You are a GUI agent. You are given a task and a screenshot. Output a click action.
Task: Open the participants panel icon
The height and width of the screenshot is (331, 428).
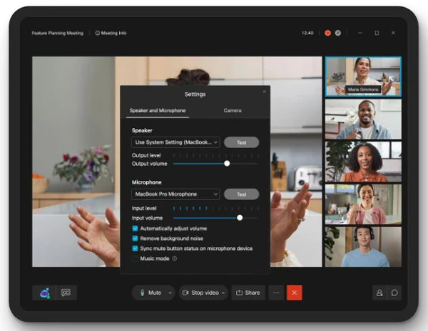379,293
